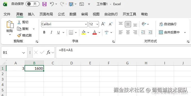The height and width of the screenshot is (96, 191).
Task: Open the 文件 menu
Action: [x=7, y=14]
